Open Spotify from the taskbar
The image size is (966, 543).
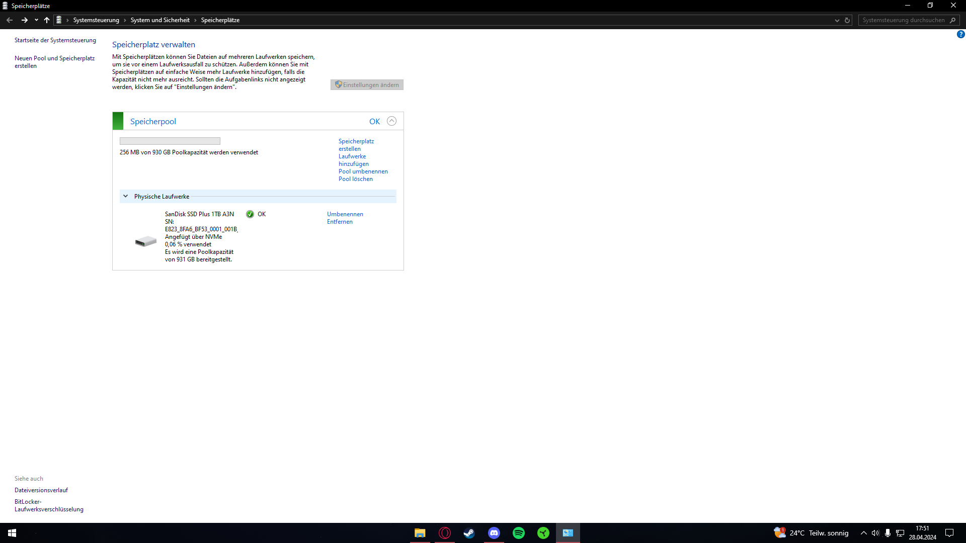(x=518, y=533)
